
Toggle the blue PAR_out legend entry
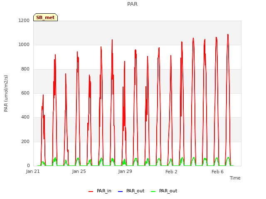131,191
